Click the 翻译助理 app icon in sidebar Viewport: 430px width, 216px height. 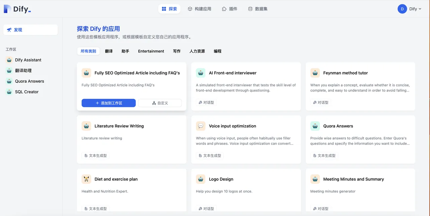[x=9, y=71]
